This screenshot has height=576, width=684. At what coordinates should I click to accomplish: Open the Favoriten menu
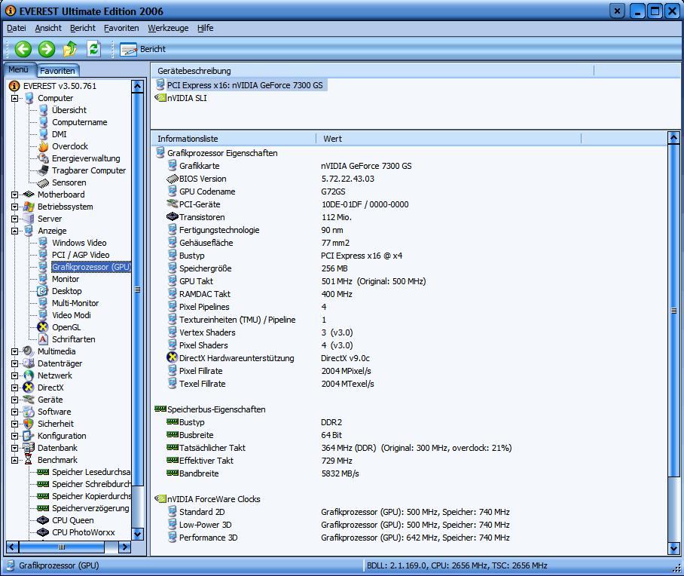click(121, 28)
